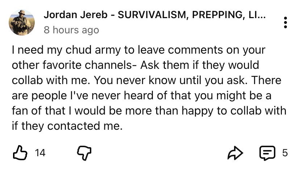Click the final line "if they contacted me."
This screenshot has height=170, width=300.
pyautogui.click(x=65, y=126)
